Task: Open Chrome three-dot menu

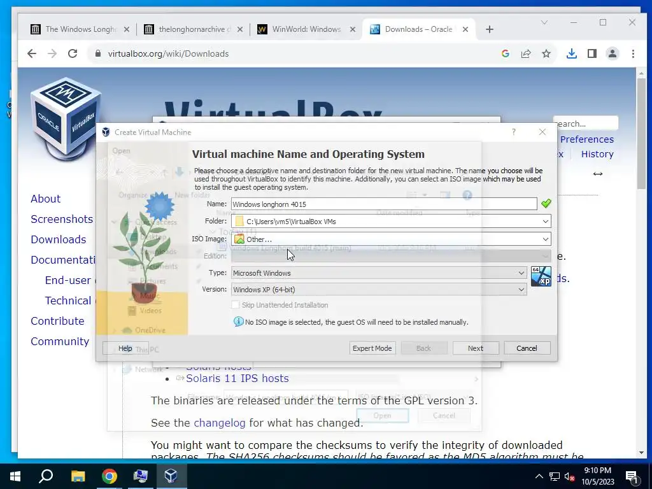Action: click(x=633, y=53)
